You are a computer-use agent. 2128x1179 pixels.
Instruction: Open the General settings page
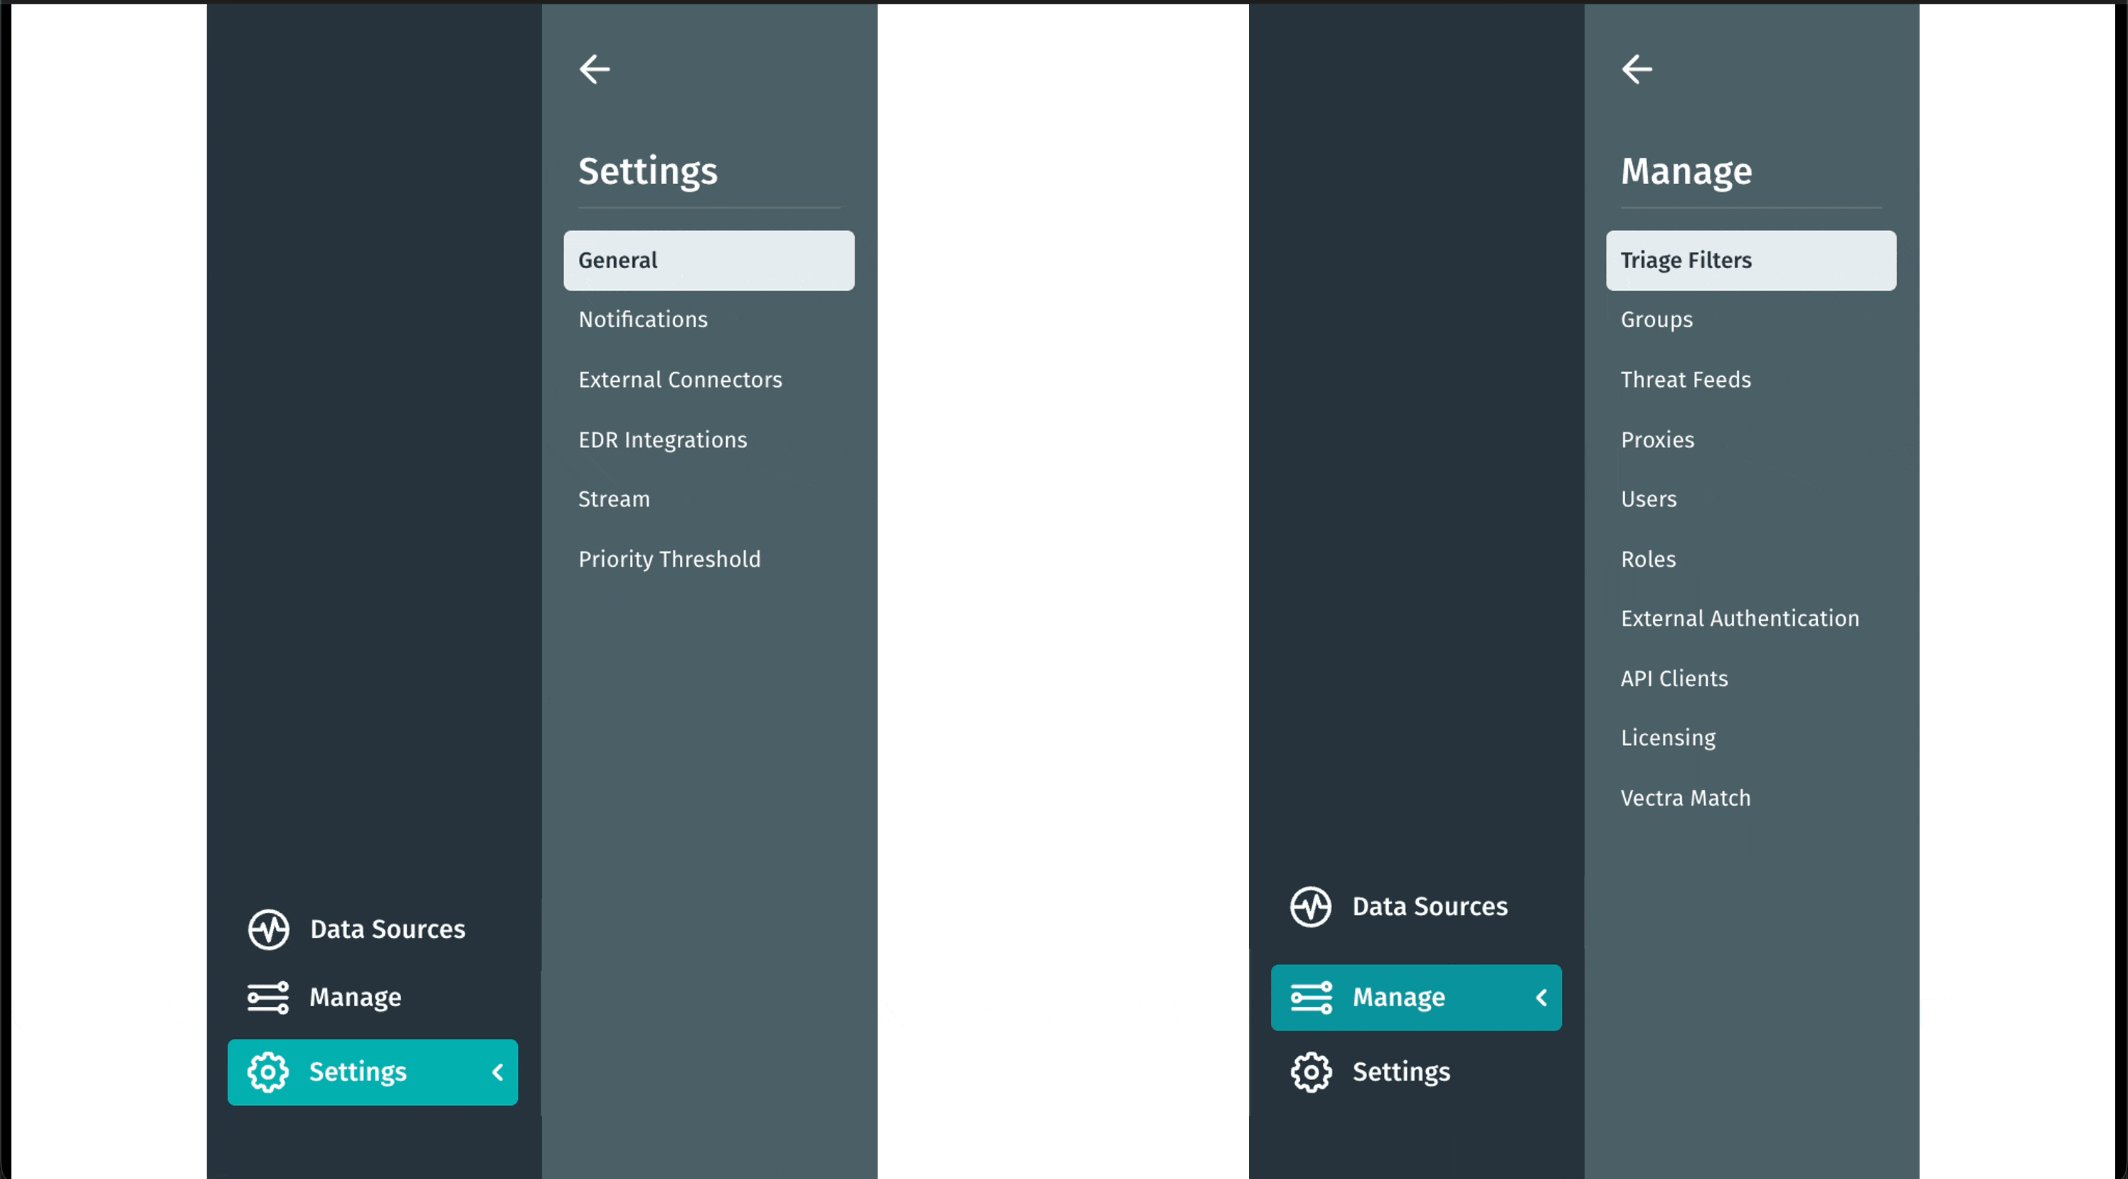708,260
